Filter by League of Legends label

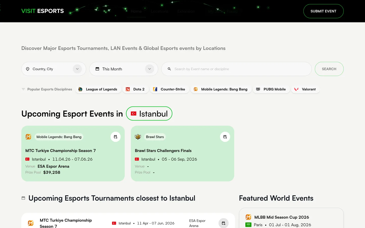coord(101,89)
